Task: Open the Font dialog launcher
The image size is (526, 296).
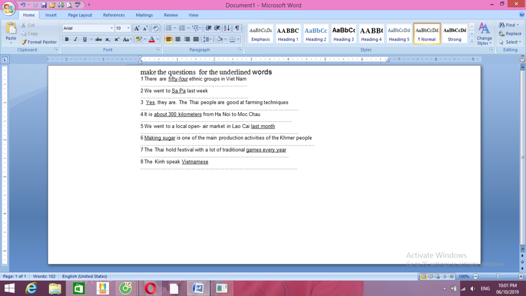Action: click(158, 50)
